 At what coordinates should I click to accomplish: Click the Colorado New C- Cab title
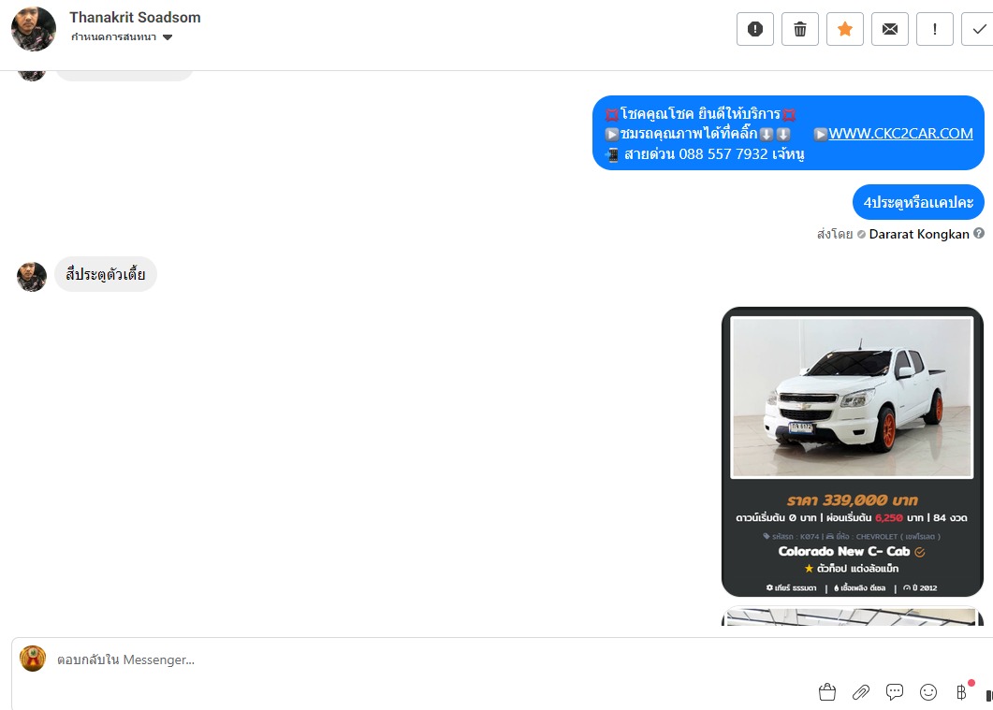(x=844, y=551)
